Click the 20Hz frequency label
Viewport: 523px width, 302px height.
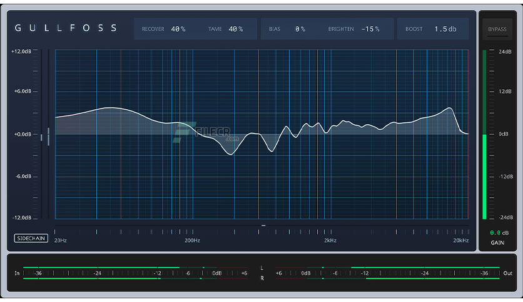pyautogui.click(x=61, y=240)
